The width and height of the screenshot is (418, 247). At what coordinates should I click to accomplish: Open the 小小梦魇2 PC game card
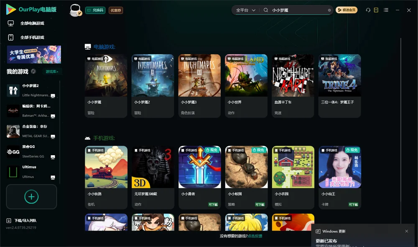pyautogui.click(x=153, y=86)
